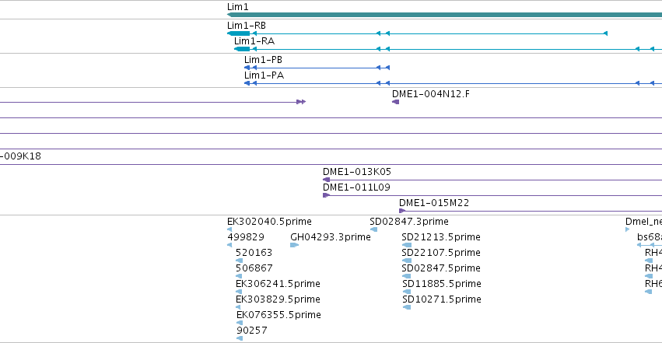Select the Lim1-PA protein label

pyautogui.click(x=264, y=75)
